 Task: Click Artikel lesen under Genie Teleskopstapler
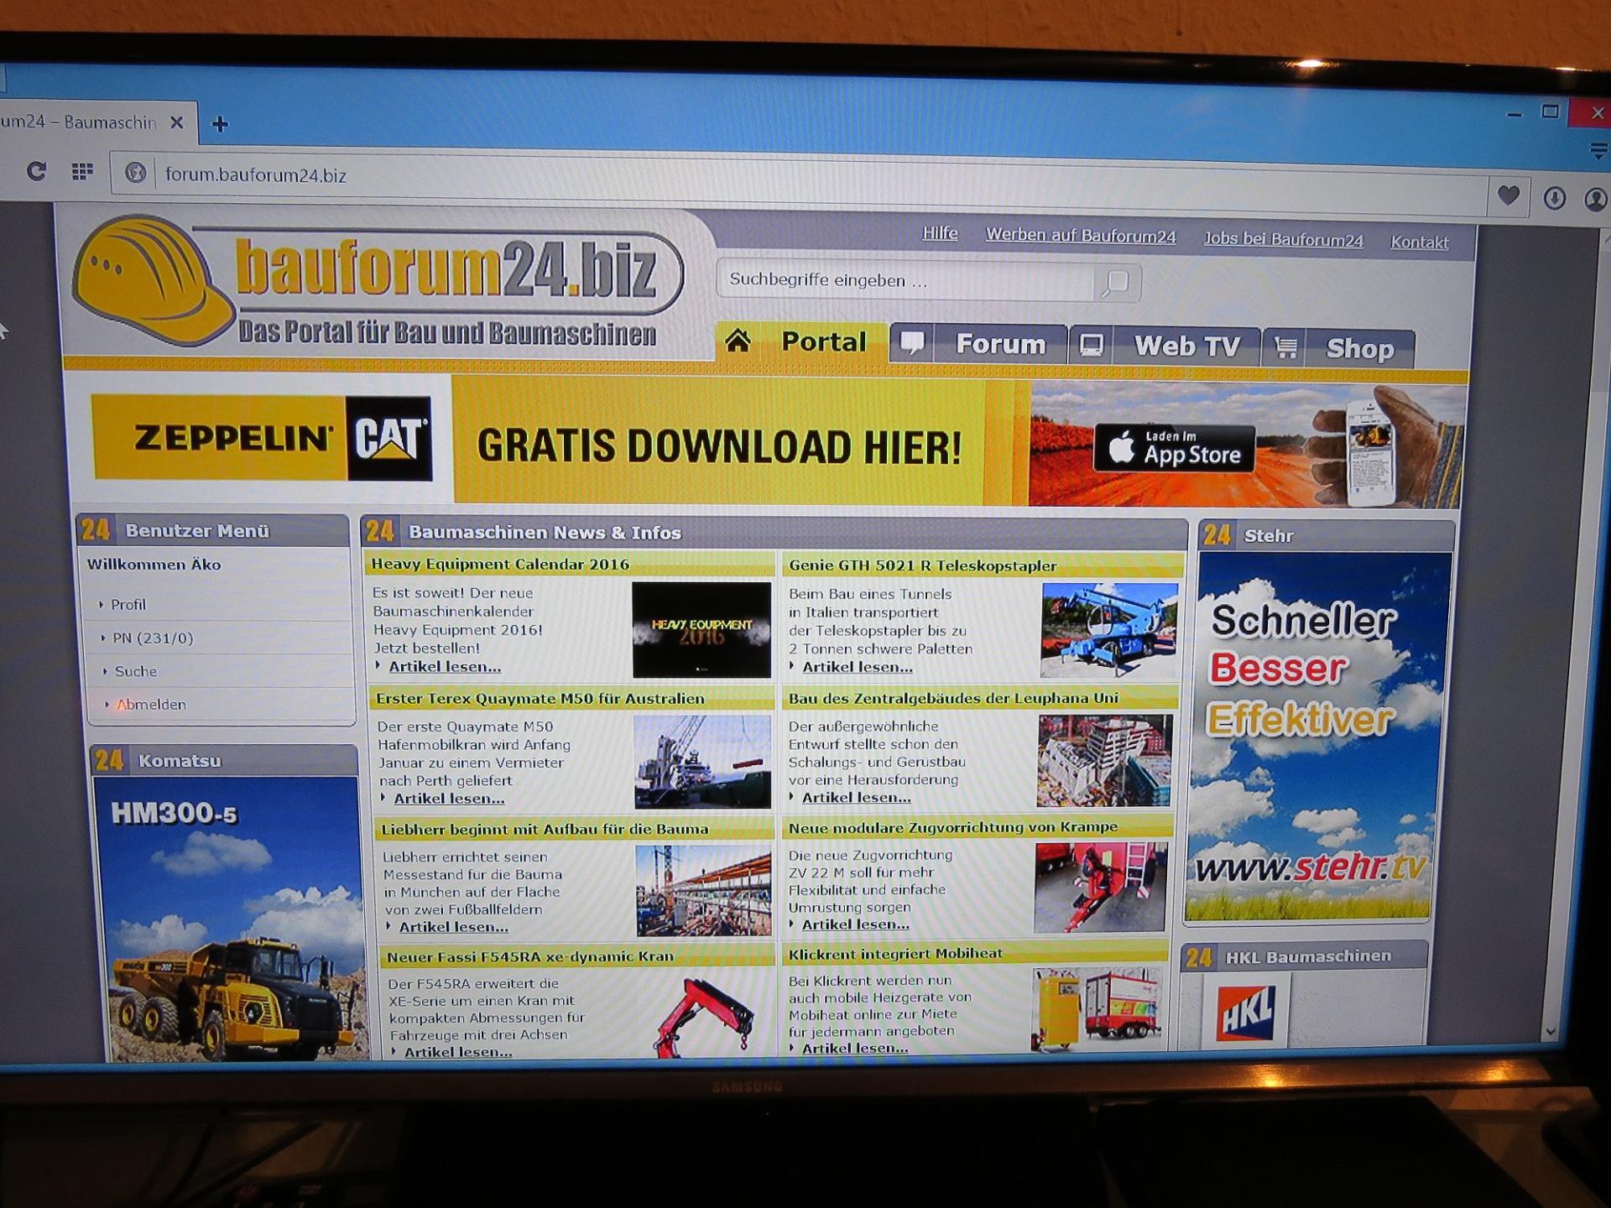[858, 668]
